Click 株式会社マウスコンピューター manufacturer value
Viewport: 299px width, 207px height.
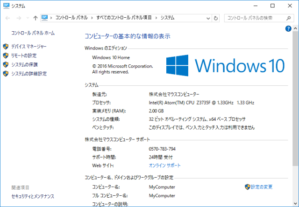(x=174, y=94)
